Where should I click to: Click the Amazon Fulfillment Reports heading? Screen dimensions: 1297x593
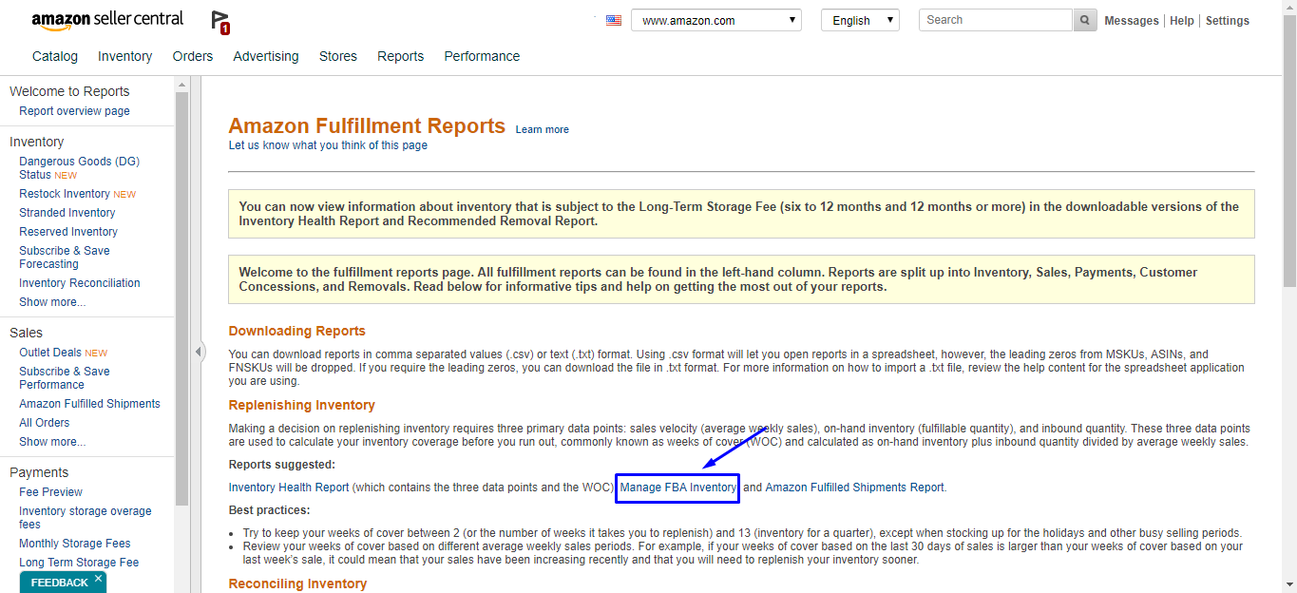click(x=367, y=126)
